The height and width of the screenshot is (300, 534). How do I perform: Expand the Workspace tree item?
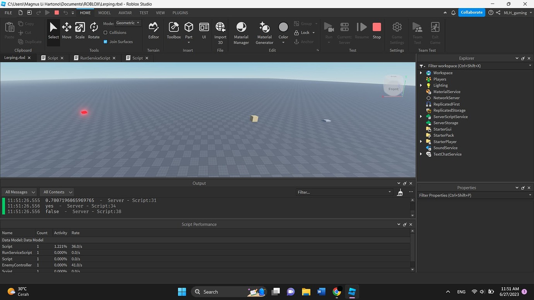pos(421,73)
